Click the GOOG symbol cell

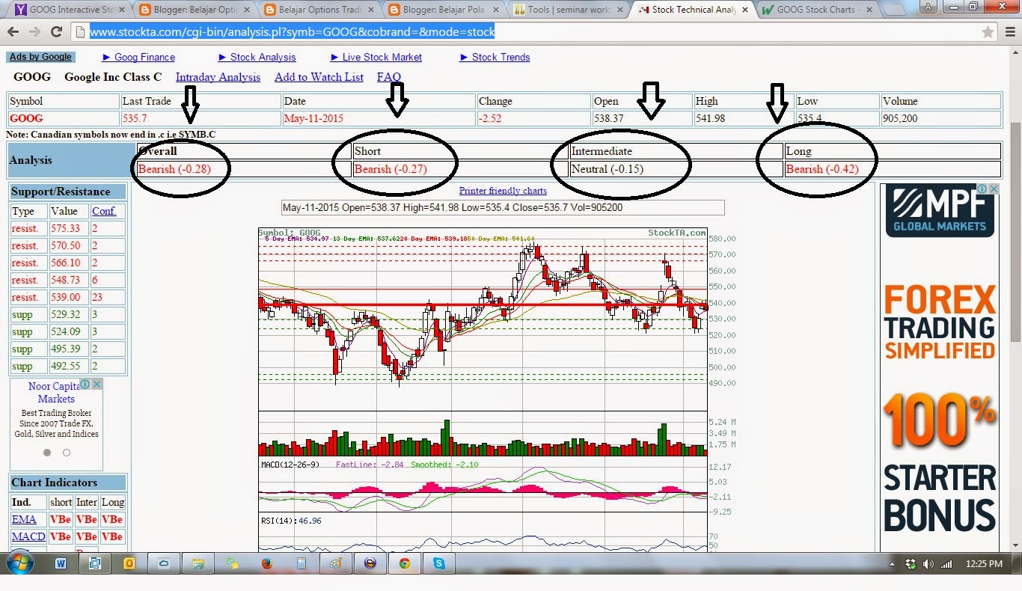point(63,118)
